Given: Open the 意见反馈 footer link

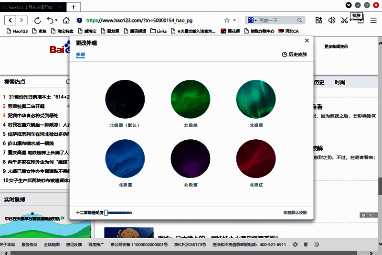Looking at the screenshot, I should pos(74,244).
